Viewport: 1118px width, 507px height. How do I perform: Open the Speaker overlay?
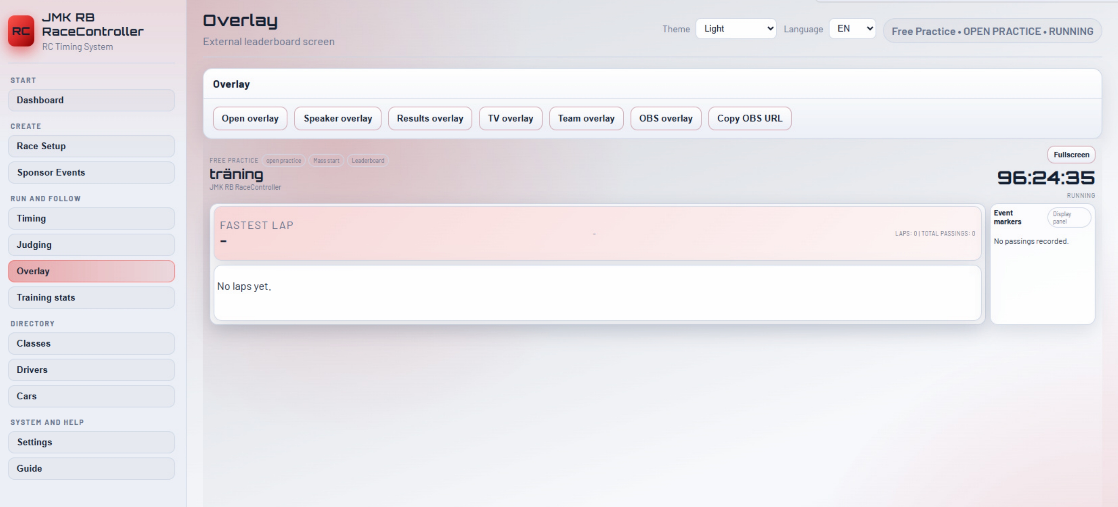[338, 118]
